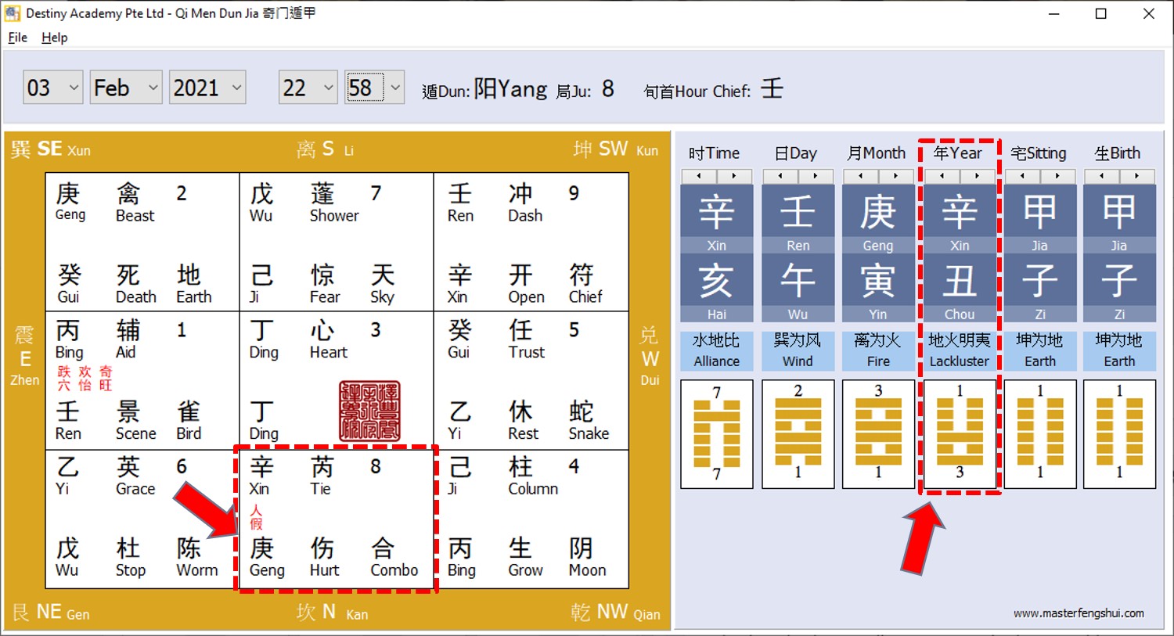Step the Month pillar backward with left arrow

(860, 176)
